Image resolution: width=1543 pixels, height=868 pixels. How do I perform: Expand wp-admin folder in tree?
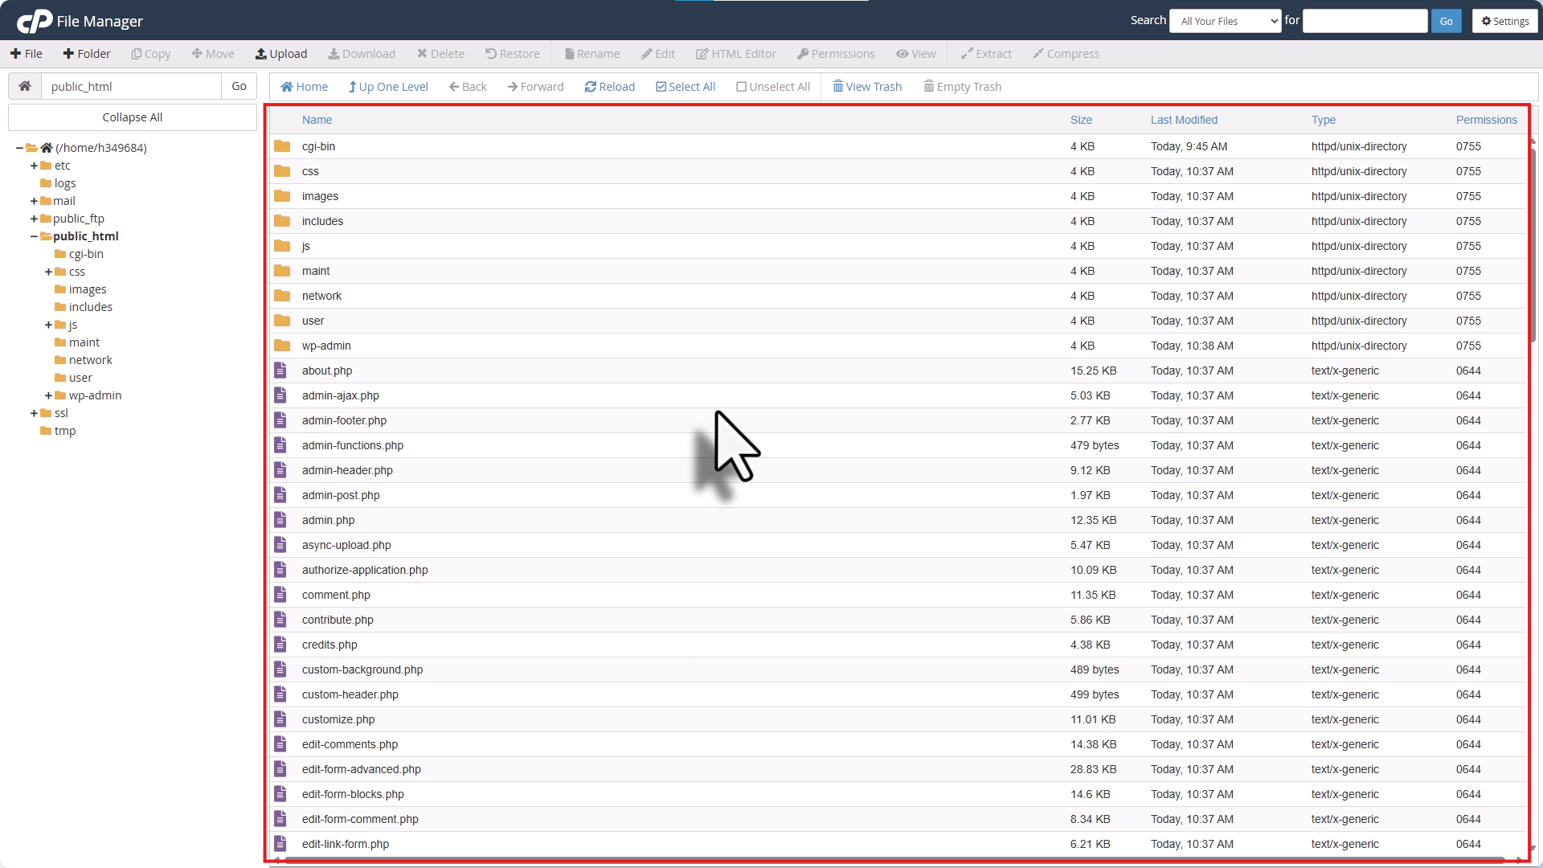pos(48,395)
